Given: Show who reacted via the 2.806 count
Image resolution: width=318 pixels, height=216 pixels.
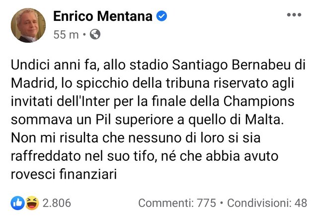Looking at the screenshot, I should [x=57, y=203].
